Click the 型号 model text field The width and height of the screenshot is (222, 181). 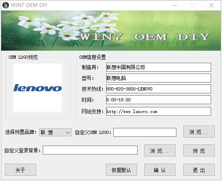[159, 78]
